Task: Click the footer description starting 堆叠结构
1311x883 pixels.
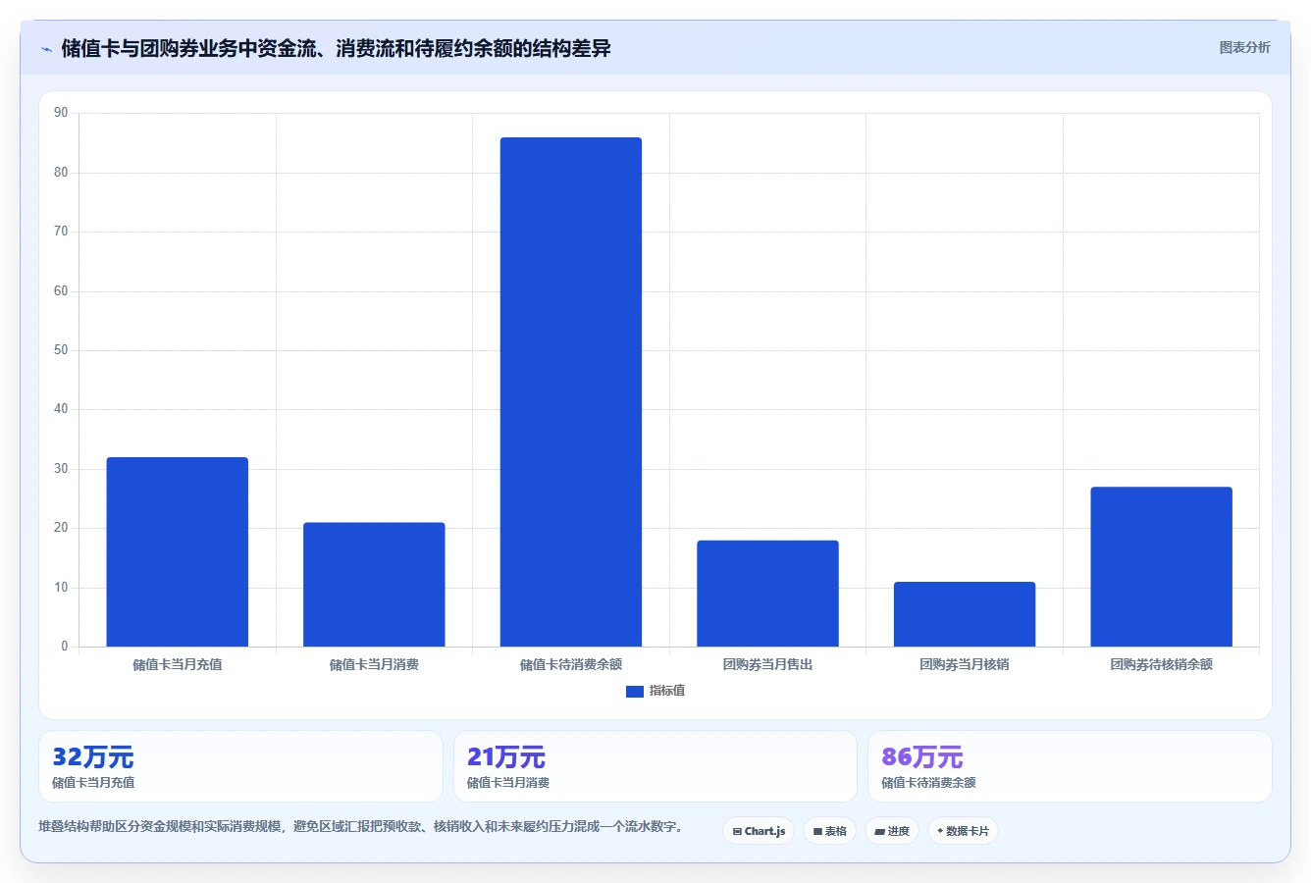Action: (x=360, y=827)
